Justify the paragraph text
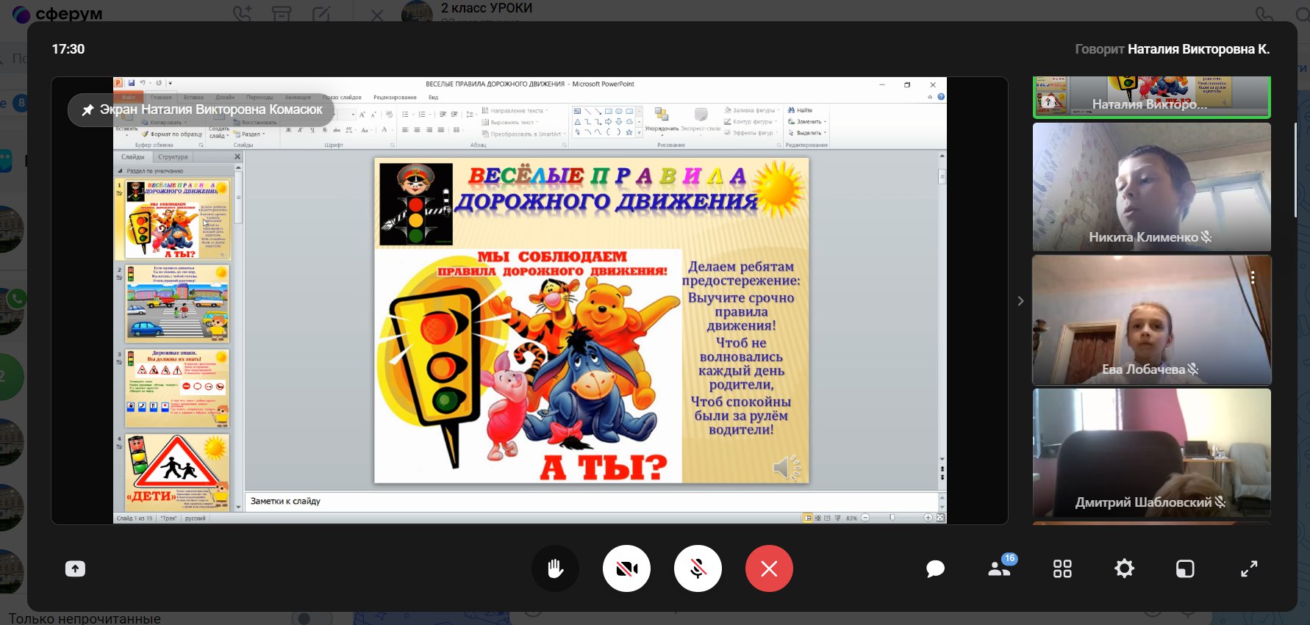Image resolution: width=1310 pixels, height=625 pixels. click(441, 130)
